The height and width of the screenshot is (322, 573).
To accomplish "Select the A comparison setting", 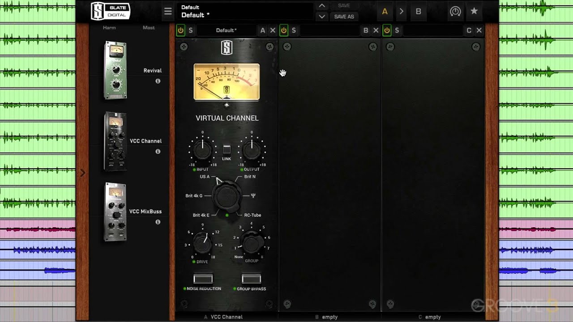I will click(385, 12).
